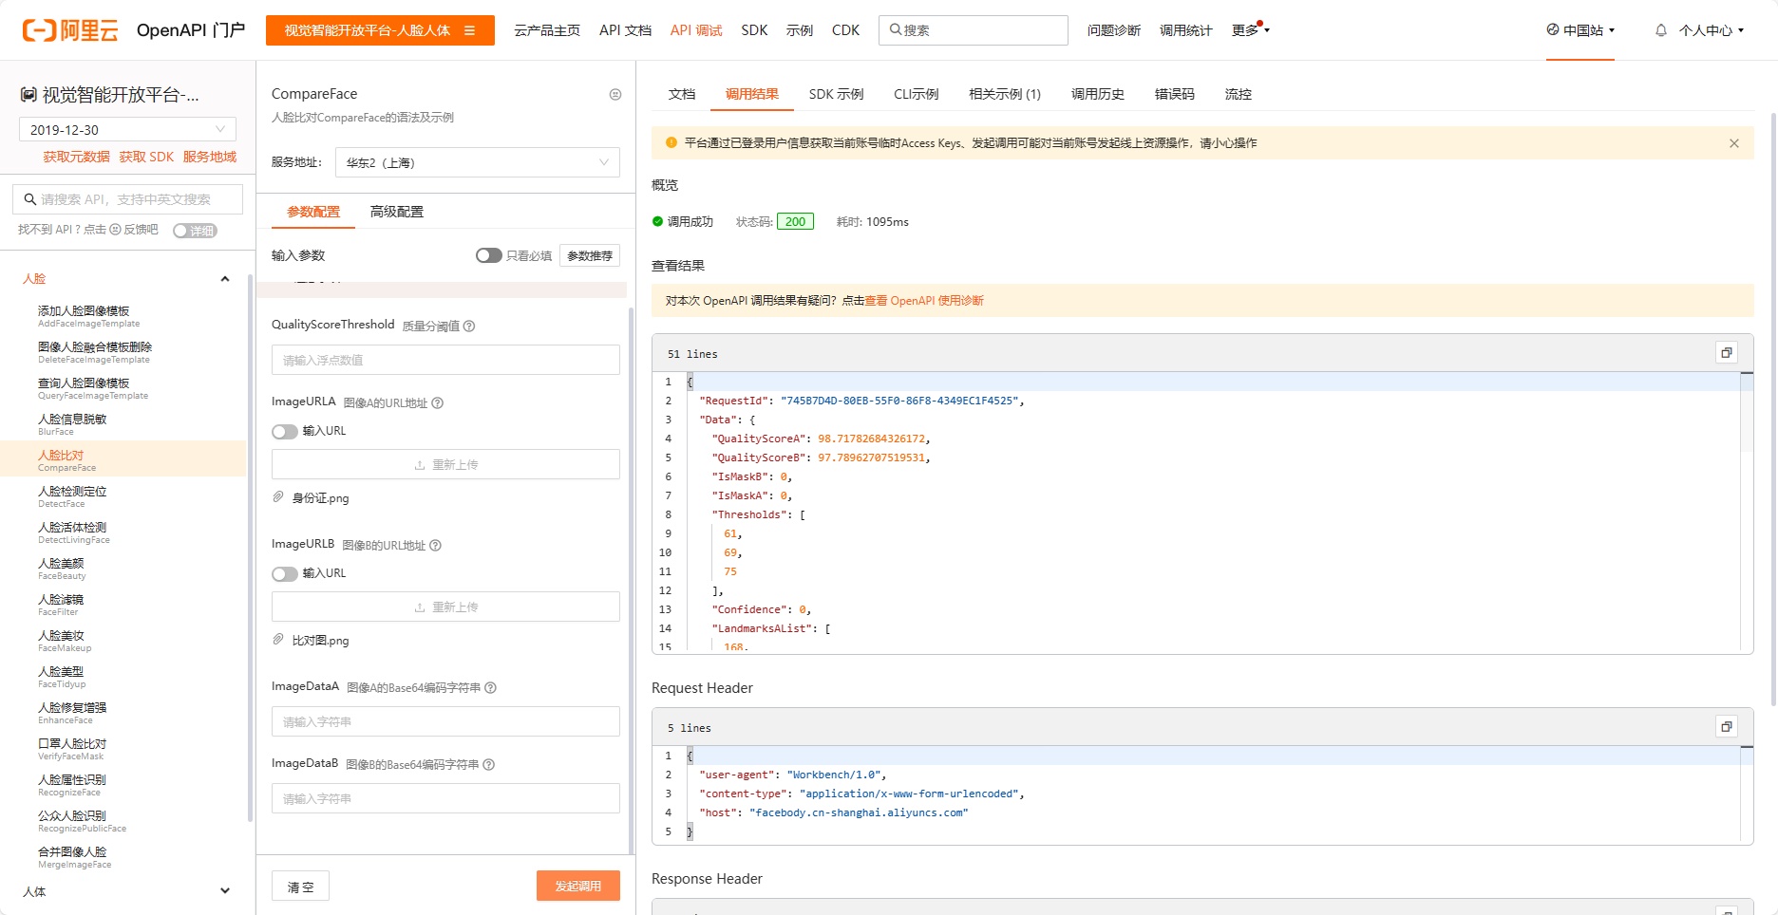
Task: Click the search magnifier icon in top bar
Action: tap(895, 29)
